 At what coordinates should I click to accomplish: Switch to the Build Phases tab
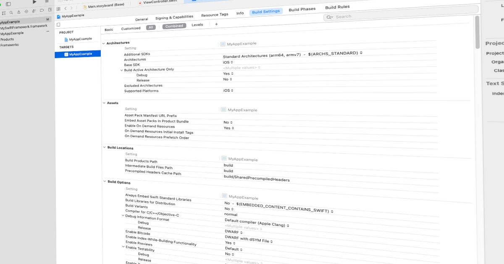click(x=302, y=9)
